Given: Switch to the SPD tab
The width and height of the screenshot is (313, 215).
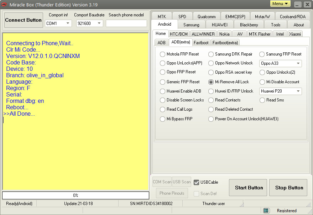Looking at the screenshot, I should click(x=182, y=17).
